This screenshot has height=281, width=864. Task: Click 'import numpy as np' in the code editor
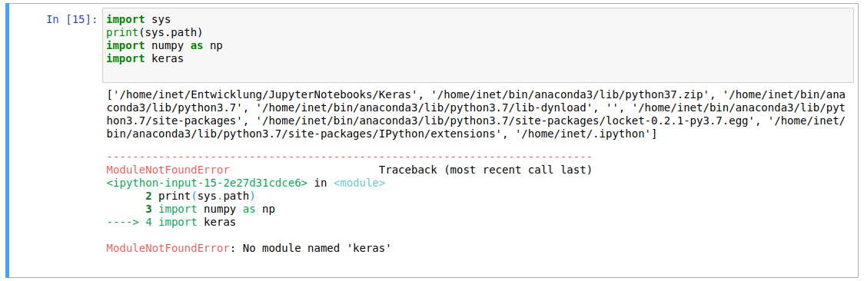[164, 45]
